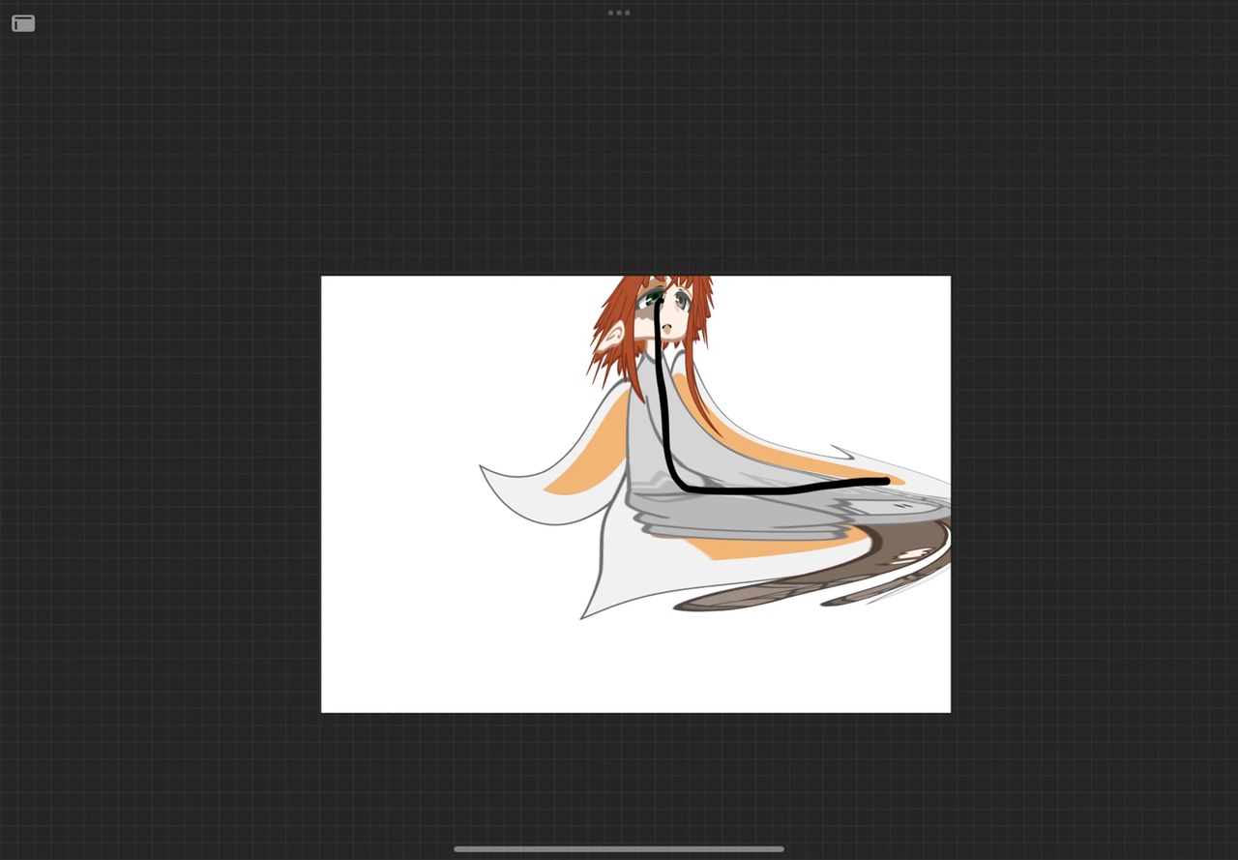Click the character's green eye
Image resolution: width=1238 pixels, height=860 pixels.
[653, 299]
